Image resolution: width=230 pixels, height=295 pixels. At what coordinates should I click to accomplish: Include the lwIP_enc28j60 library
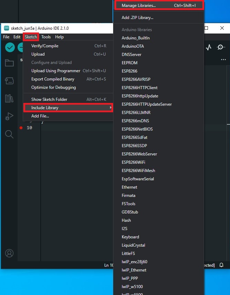pyautogui.click(x=159, y=261)
